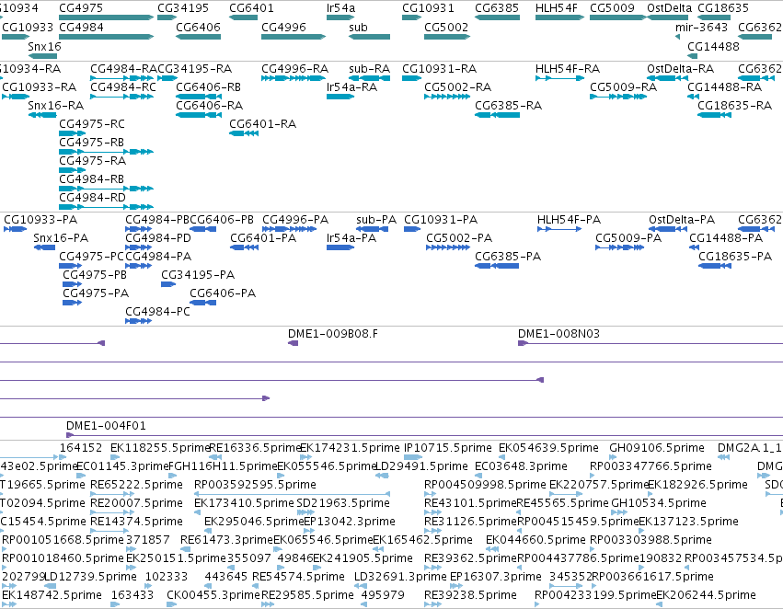Click the CG18635-RA transcript label
Viewport: 783px width, 609px height.
click(734, 105)
